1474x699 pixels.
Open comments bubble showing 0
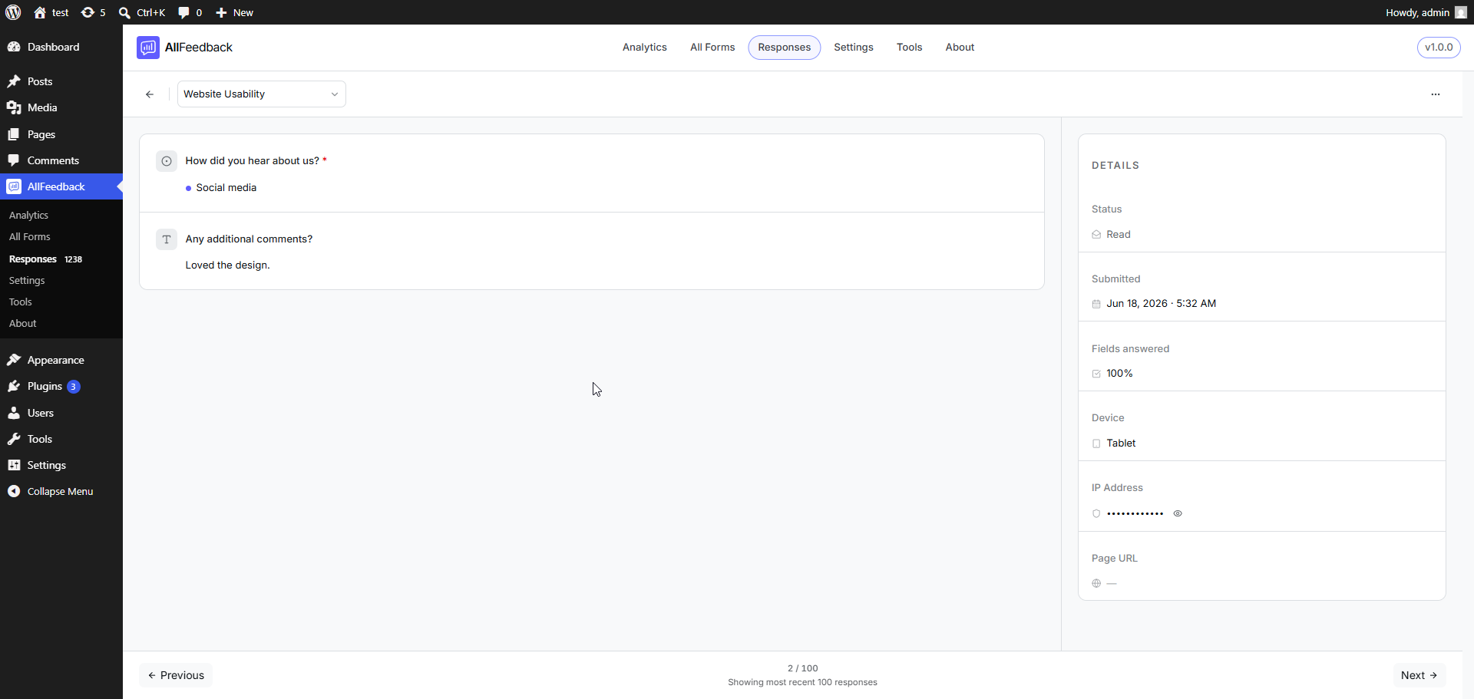click(x=190, y=12)
